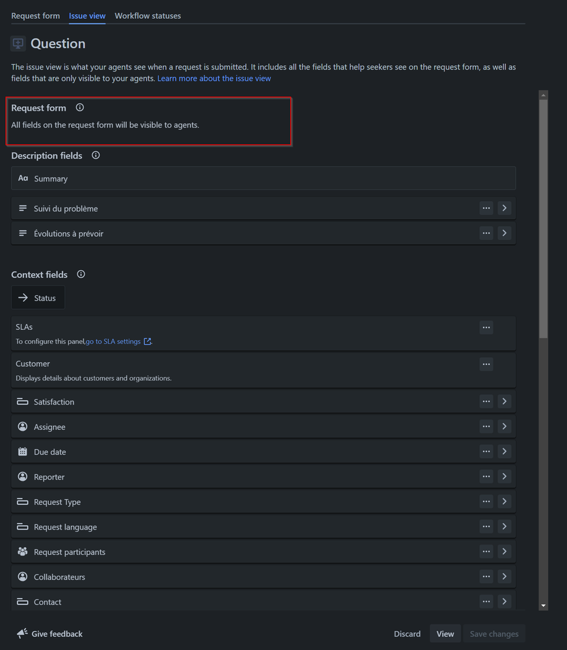
Task: Click the paragraph icon beside Évolutions à prévoir
Action: click(23, 233)
